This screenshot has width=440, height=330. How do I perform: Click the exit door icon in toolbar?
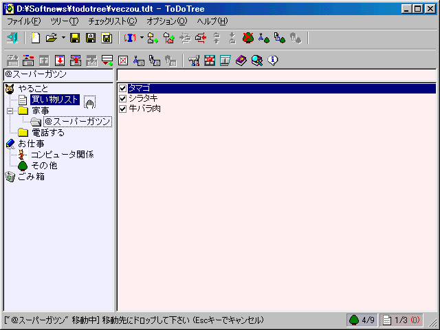(12, 38)
